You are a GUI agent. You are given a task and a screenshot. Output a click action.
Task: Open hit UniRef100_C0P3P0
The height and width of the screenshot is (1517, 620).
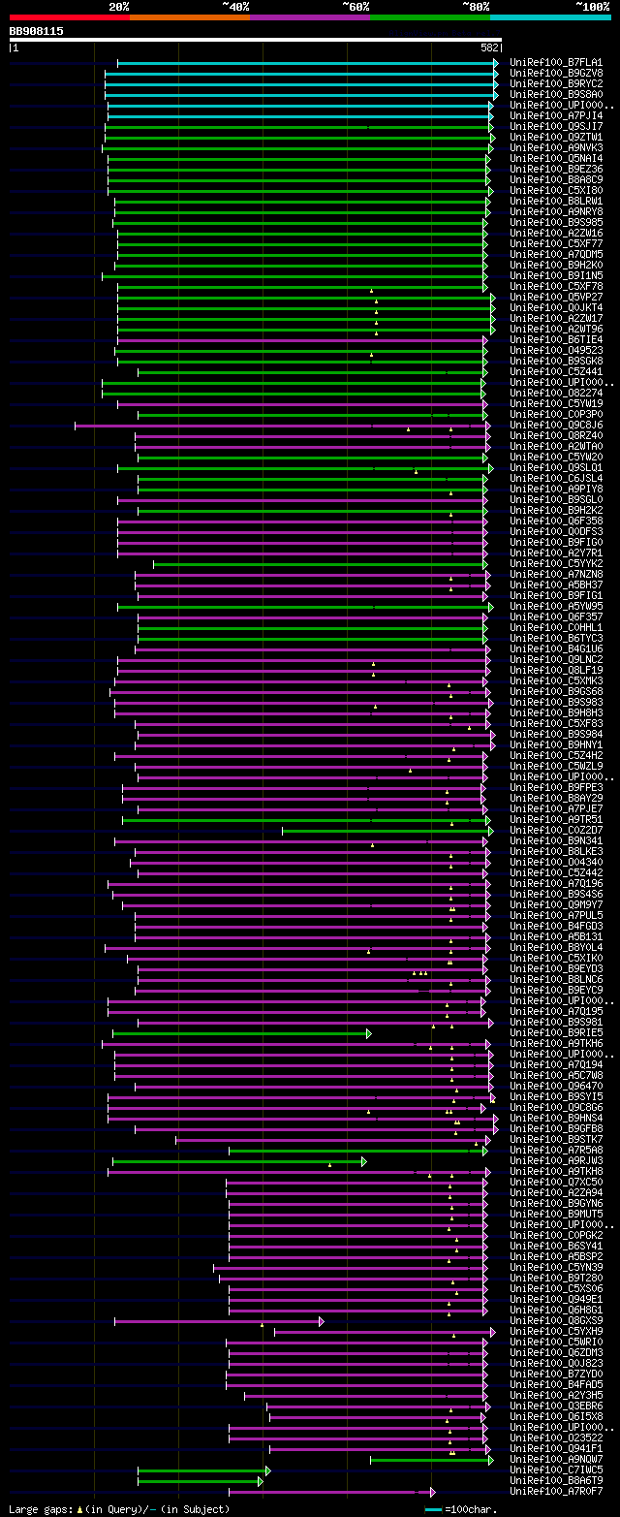555,415
